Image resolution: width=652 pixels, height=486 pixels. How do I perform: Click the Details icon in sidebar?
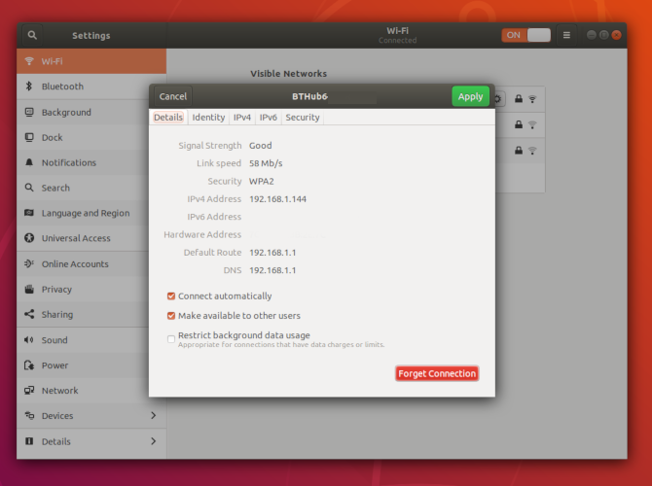coord(29,441)
